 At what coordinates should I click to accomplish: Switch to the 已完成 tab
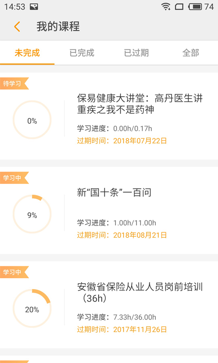82,53
